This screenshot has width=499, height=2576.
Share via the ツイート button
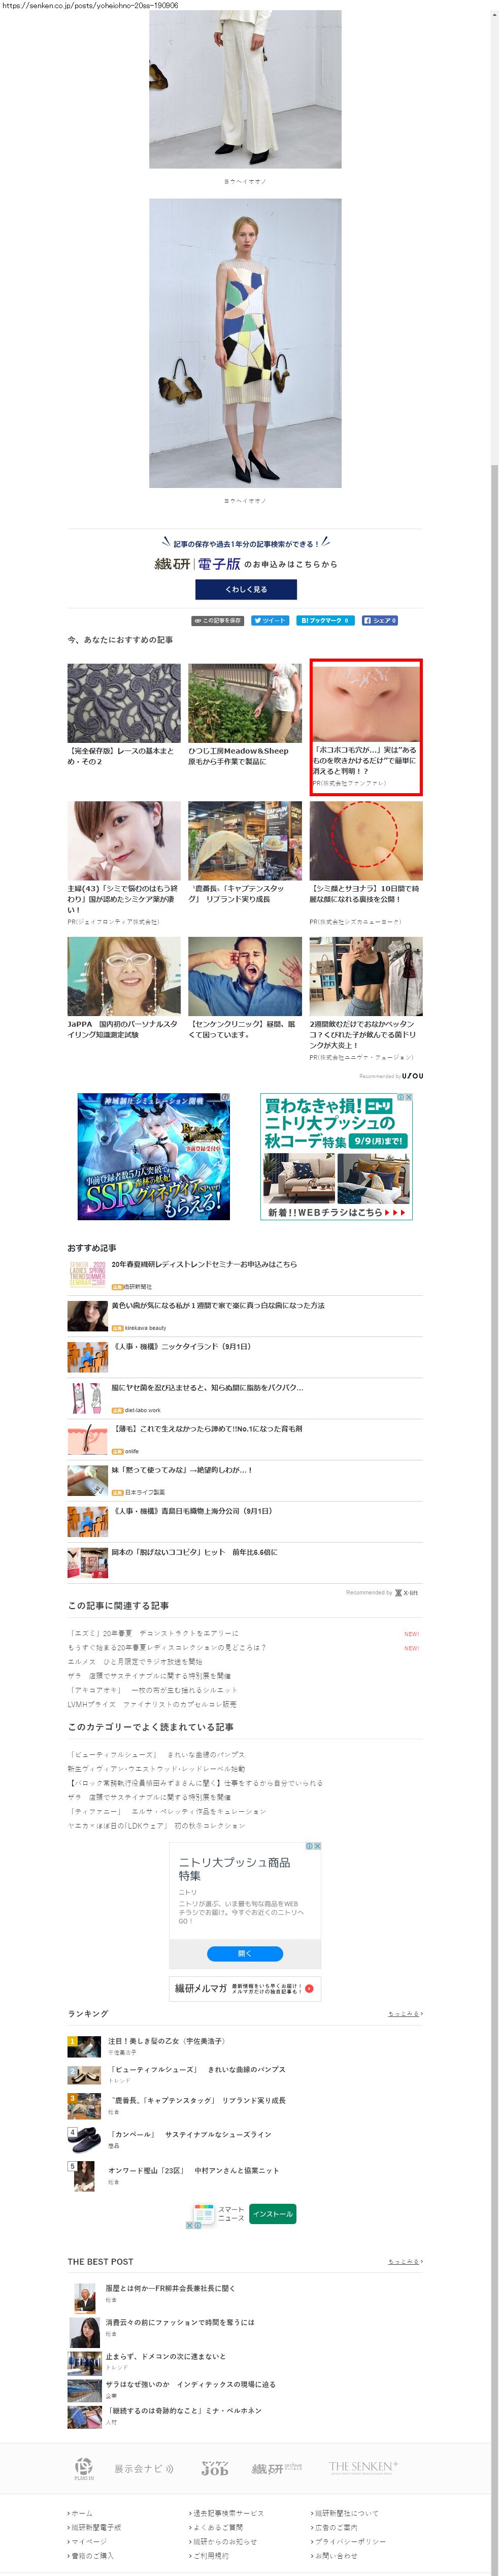tap(270, 620)
